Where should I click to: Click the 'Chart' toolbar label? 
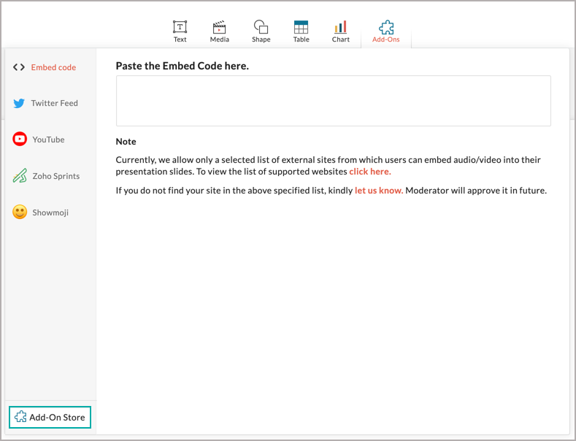click(340, 39)
